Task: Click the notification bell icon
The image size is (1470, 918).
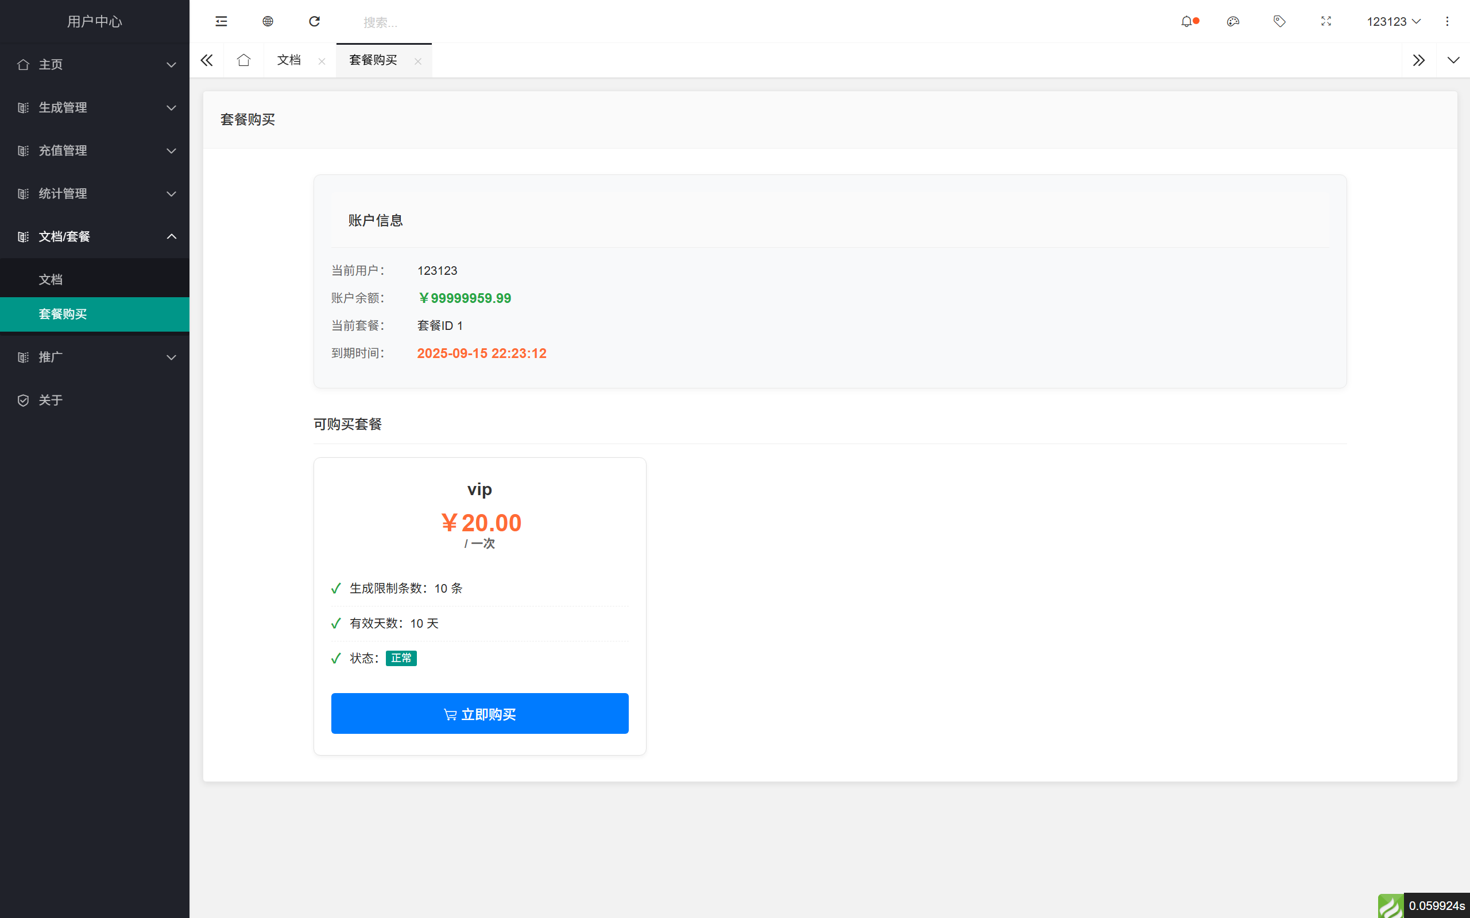Action: pyautogui.click(x=1187, y=21)
